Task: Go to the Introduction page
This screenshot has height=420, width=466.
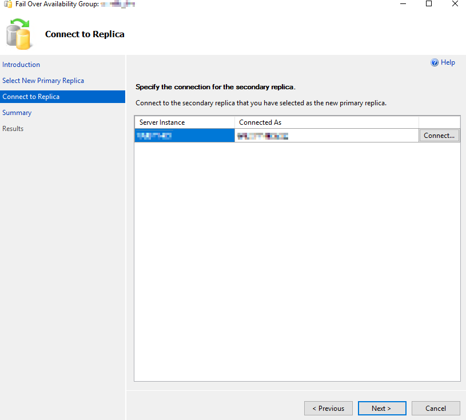Action: coord(21,65)
